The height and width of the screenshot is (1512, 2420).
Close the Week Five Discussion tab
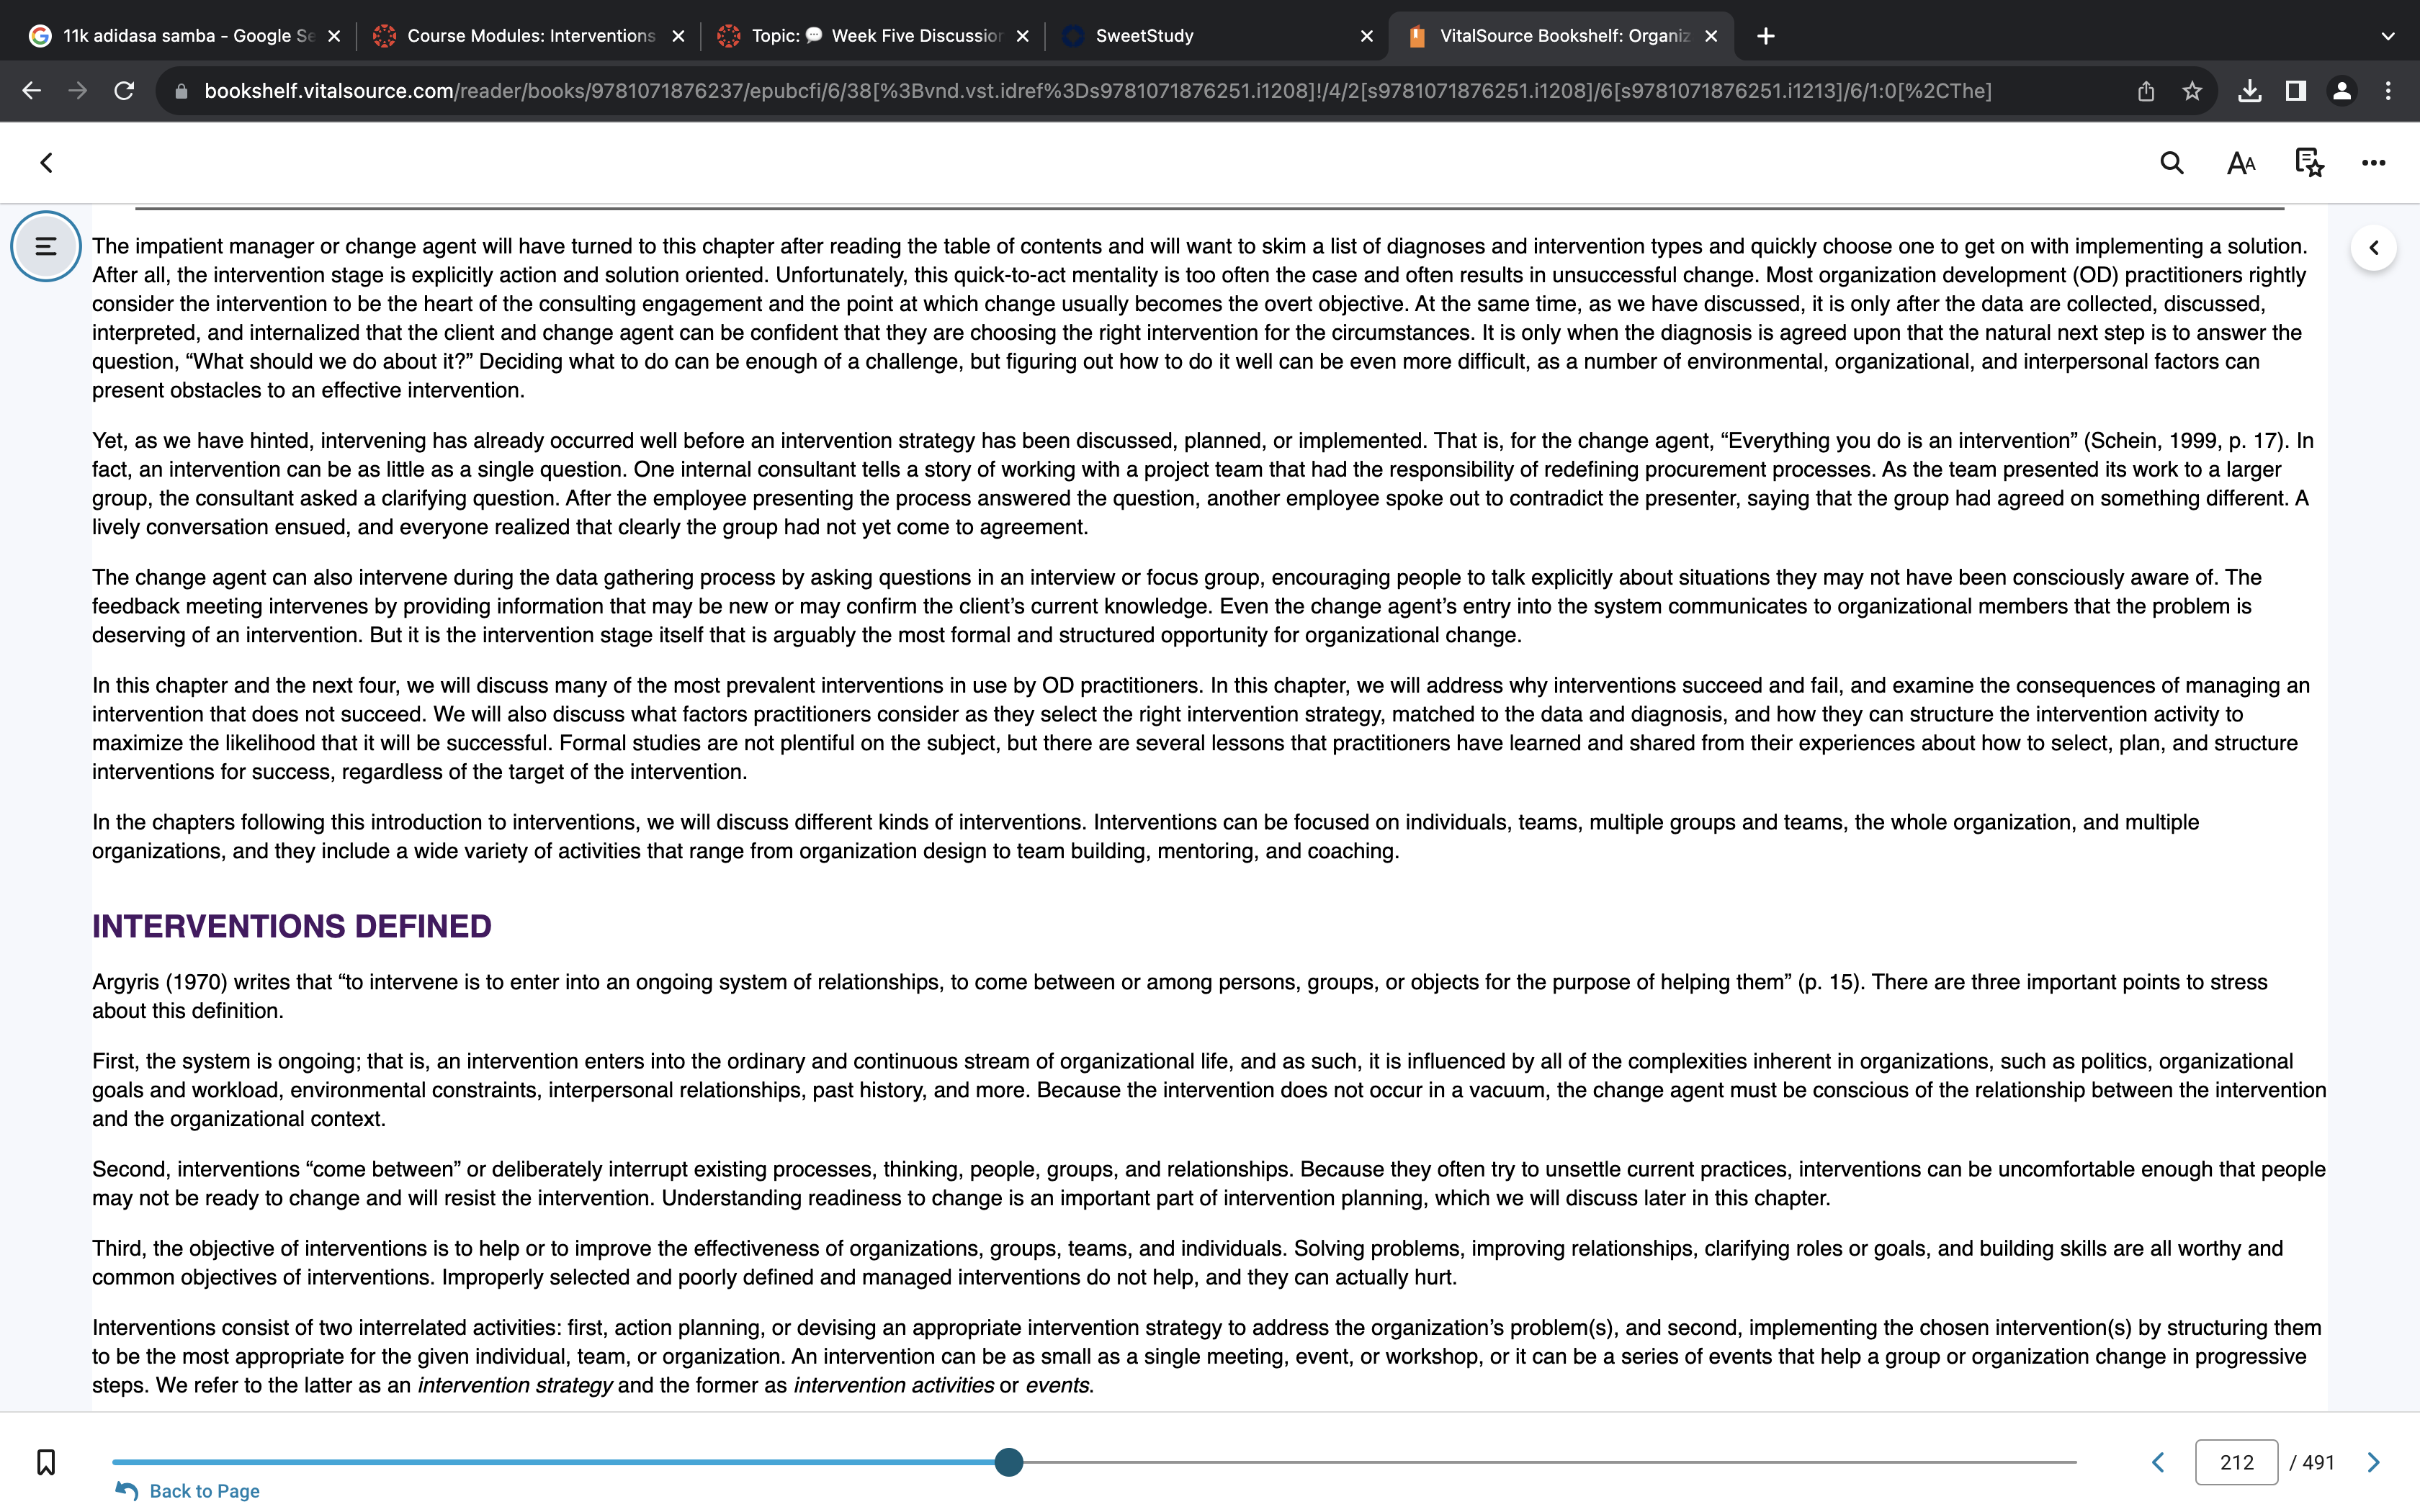point(1022,36)
